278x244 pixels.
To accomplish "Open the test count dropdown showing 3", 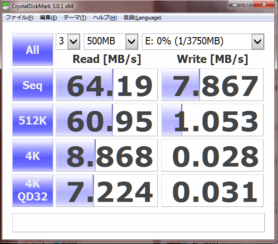I will pyautogui.click(x=68, y=42).
